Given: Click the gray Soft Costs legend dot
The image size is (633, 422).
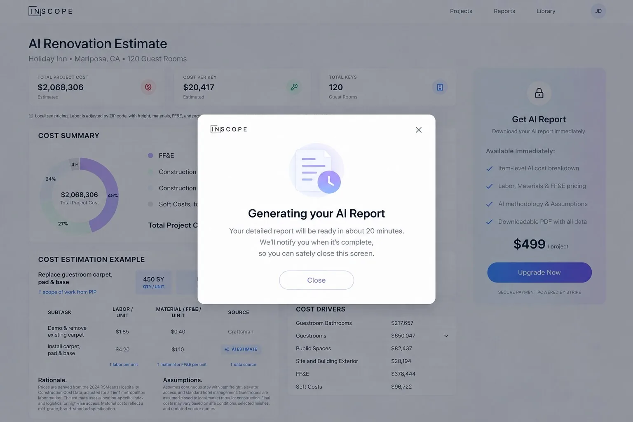Looking at the screenshot, I should click(x=150, y=204).
